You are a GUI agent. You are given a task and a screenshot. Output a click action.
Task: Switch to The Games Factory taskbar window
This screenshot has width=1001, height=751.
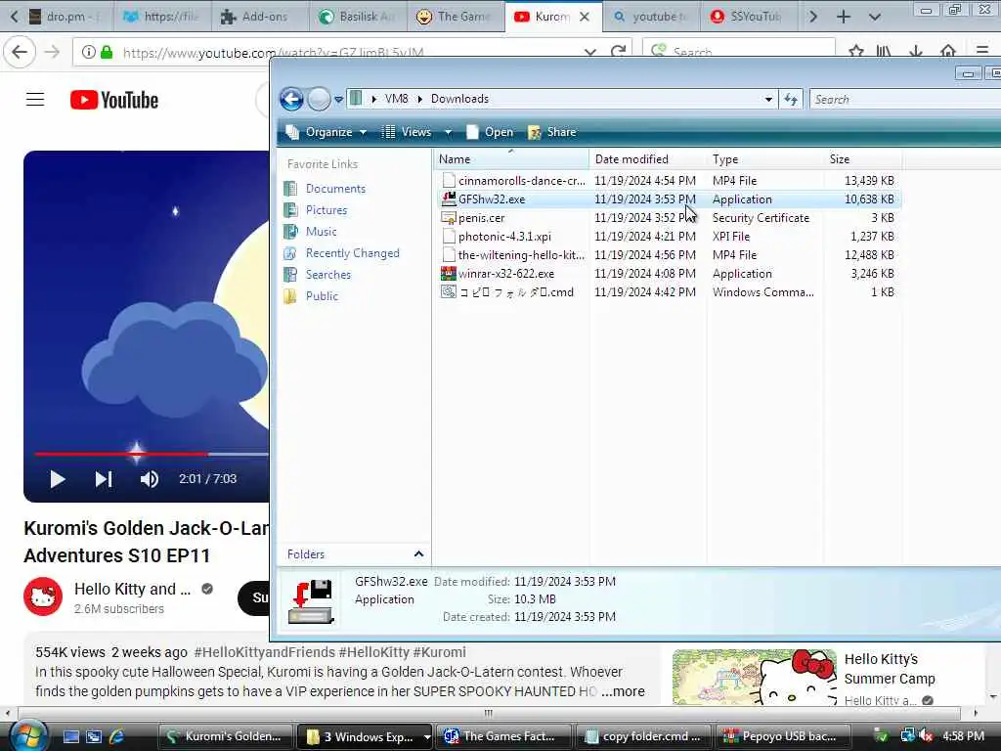coord(503,736)
